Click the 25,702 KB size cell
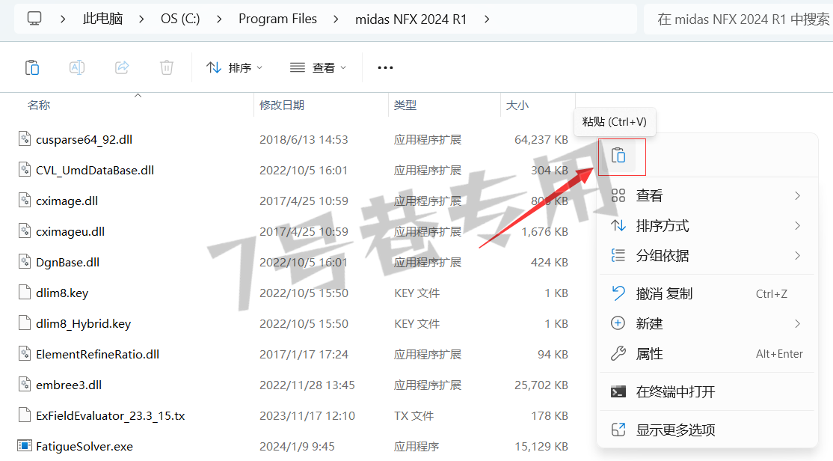The height and width of the screenshot is (461, 833). click(541, 385)
